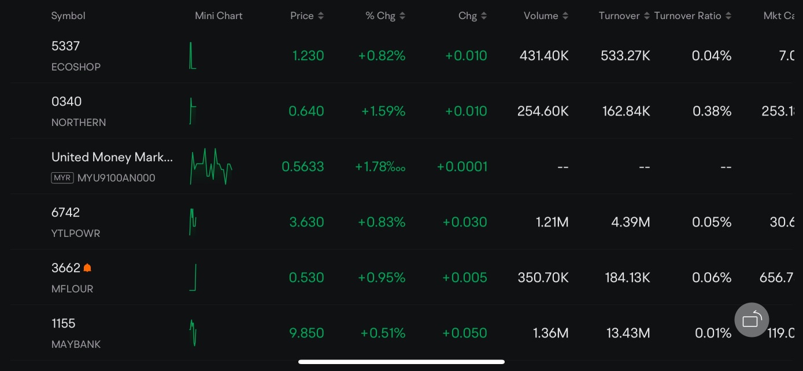Tap the screen rotation floating button

[752, 320]
